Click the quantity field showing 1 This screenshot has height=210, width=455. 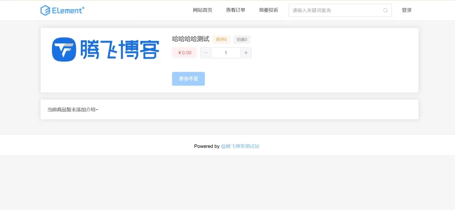(226, 53)
